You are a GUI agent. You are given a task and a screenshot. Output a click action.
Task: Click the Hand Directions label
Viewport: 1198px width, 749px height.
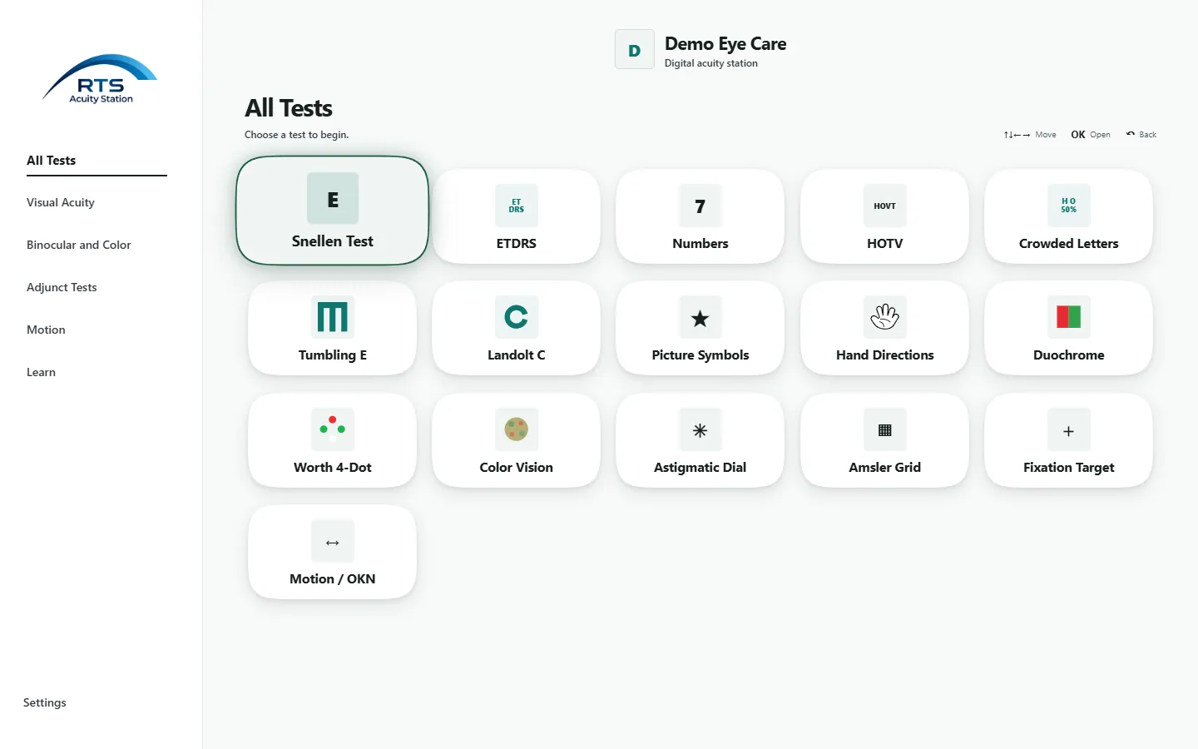pos(885,355)
